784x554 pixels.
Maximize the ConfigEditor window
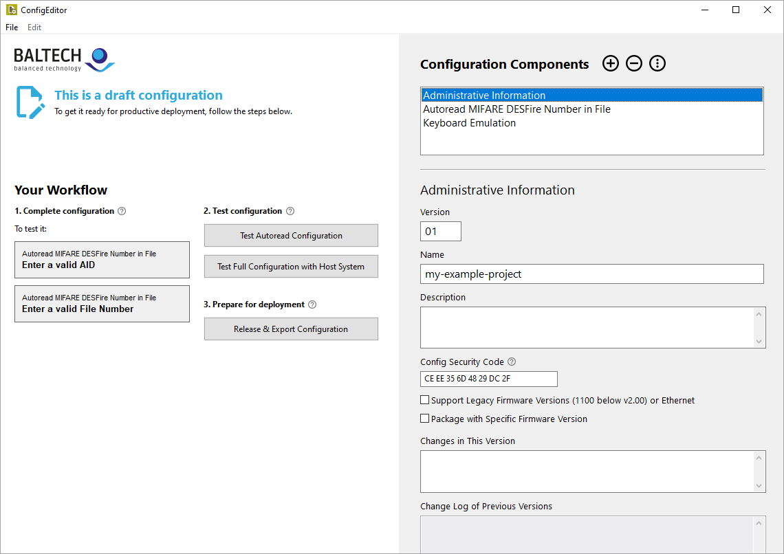(x=736, y=10)
